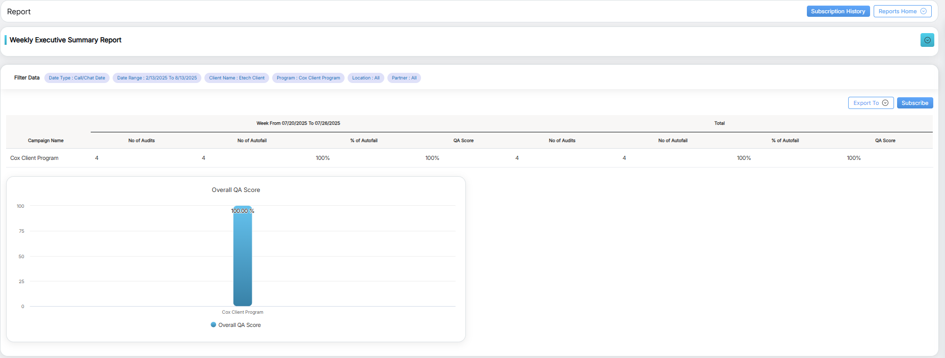Open the Export To dropdown

[x=870, y=103]
